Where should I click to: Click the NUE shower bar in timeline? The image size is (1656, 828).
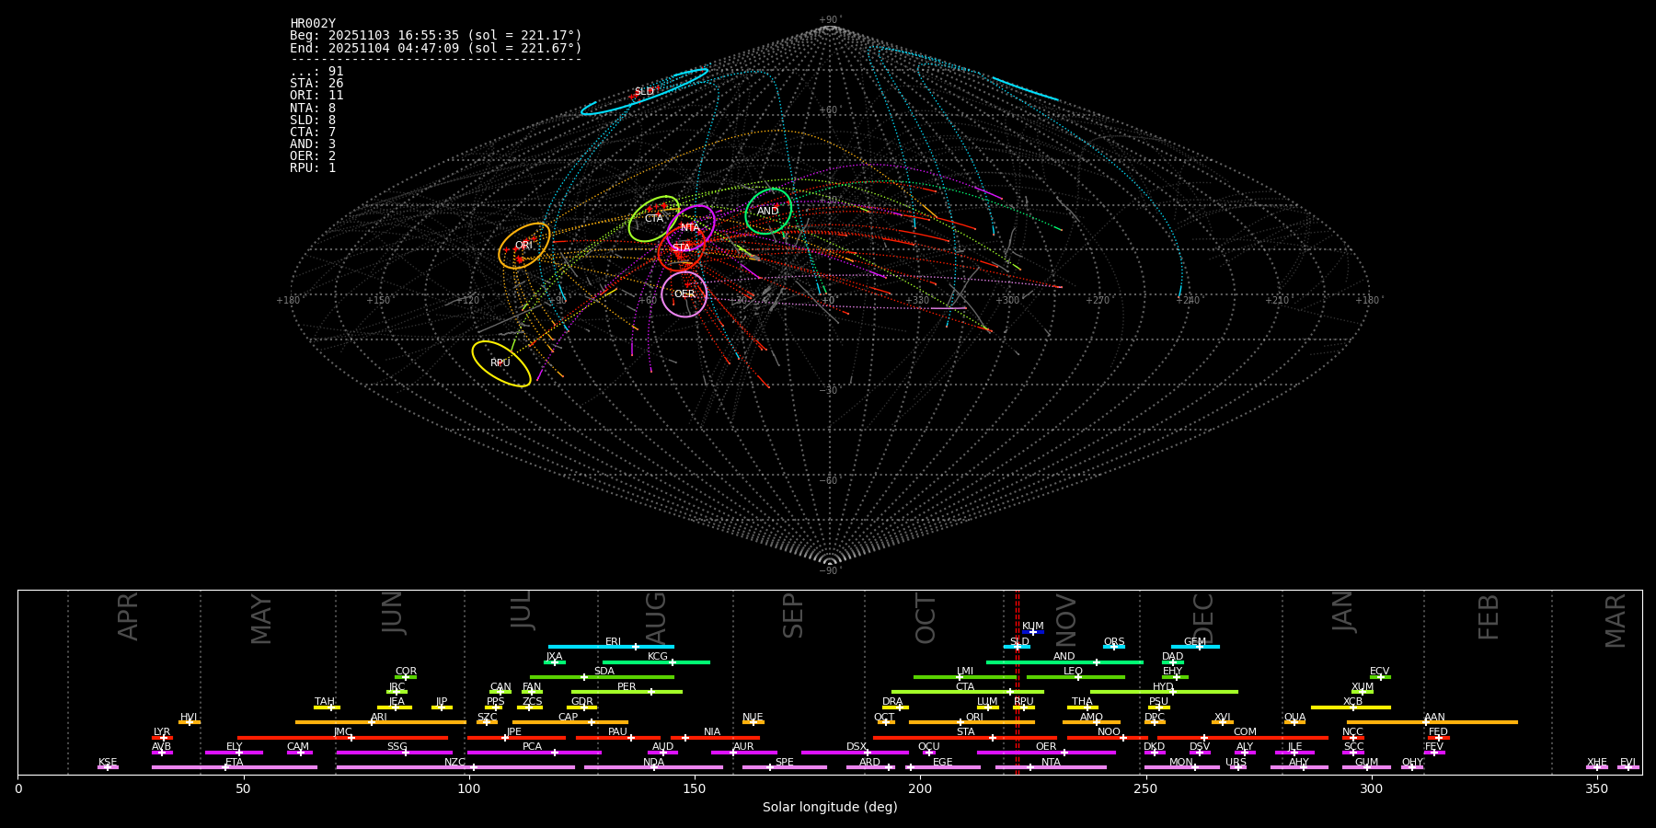click(x=753, y=722)
